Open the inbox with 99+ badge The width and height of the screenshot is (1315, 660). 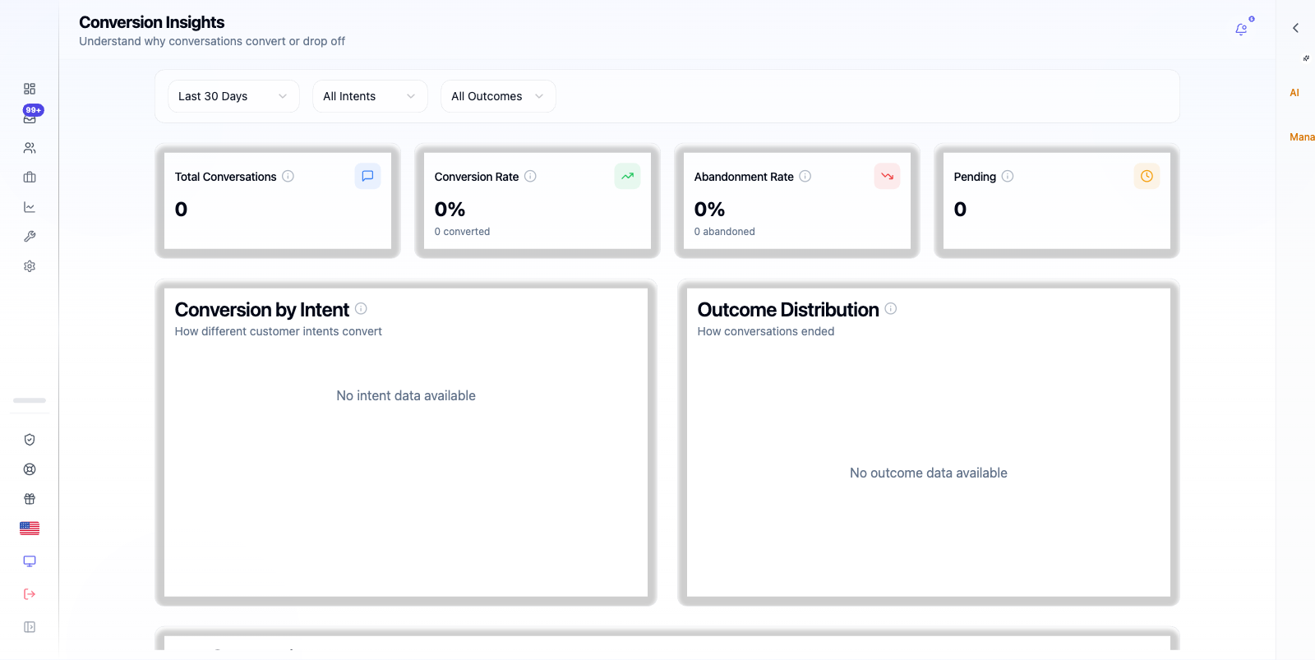coord(30,118)
